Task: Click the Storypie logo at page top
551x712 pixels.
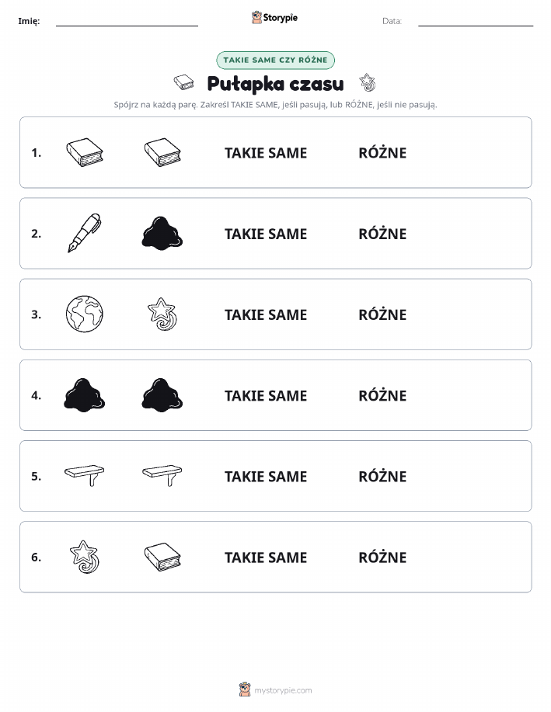Action: pos(274,18)
